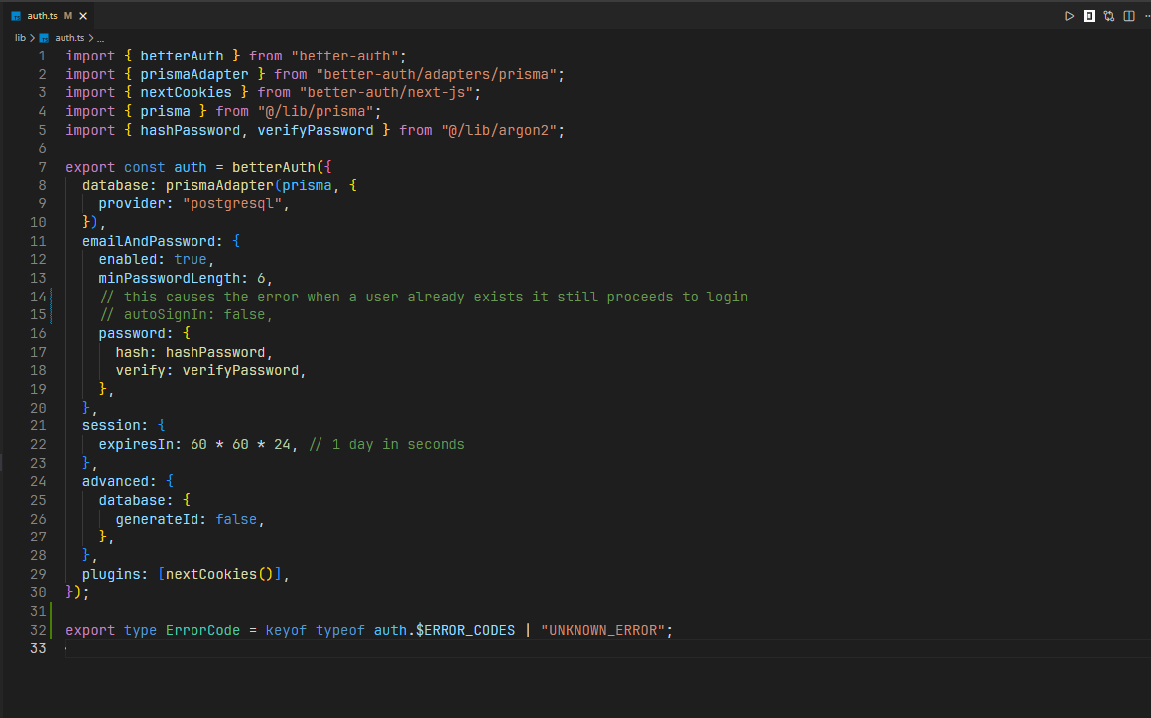The image size is (1151, 718).
Task: Click the white square icon beside Run
Action: (x=1089, y=16)
